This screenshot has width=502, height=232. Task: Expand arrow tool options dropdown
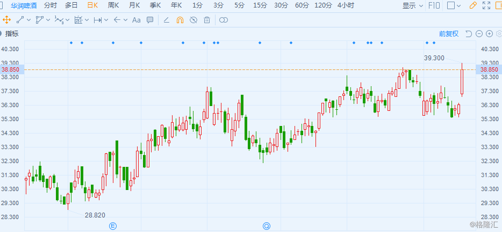click(x=126, y=20)
